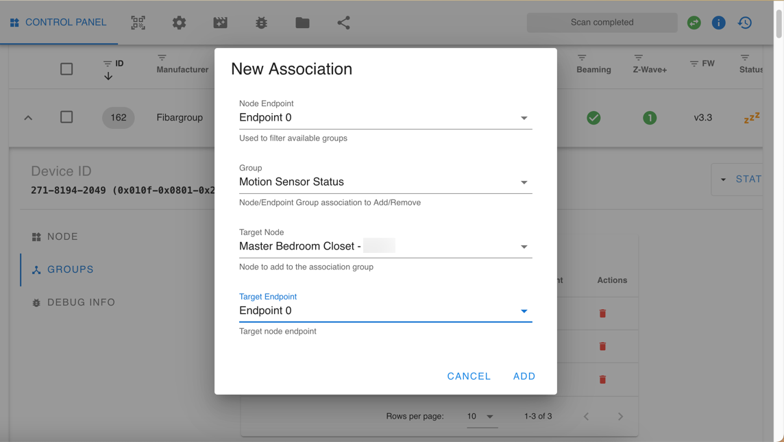The width and height of the screenshot is (784, 442).
Task: Open the Target Endpoint dropdown
Action: tap(524, 310)
